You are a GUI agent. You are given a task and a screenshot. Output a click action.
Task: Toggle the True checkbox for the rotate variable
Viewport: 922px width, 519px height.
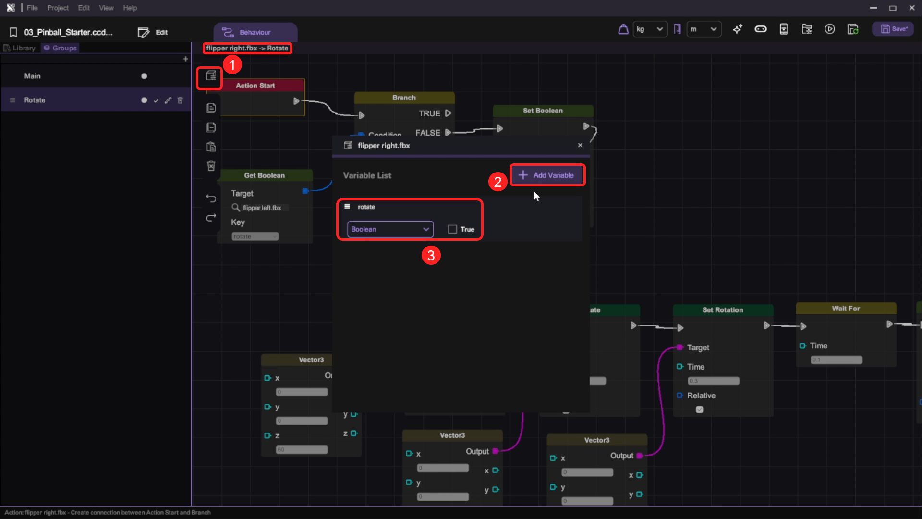452,229
